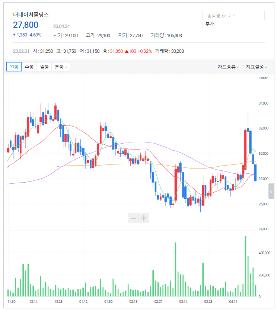Click the 거래량: 30,208 value

169,51
